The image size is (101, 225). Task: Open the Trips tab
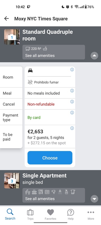[x=30, y=215]
